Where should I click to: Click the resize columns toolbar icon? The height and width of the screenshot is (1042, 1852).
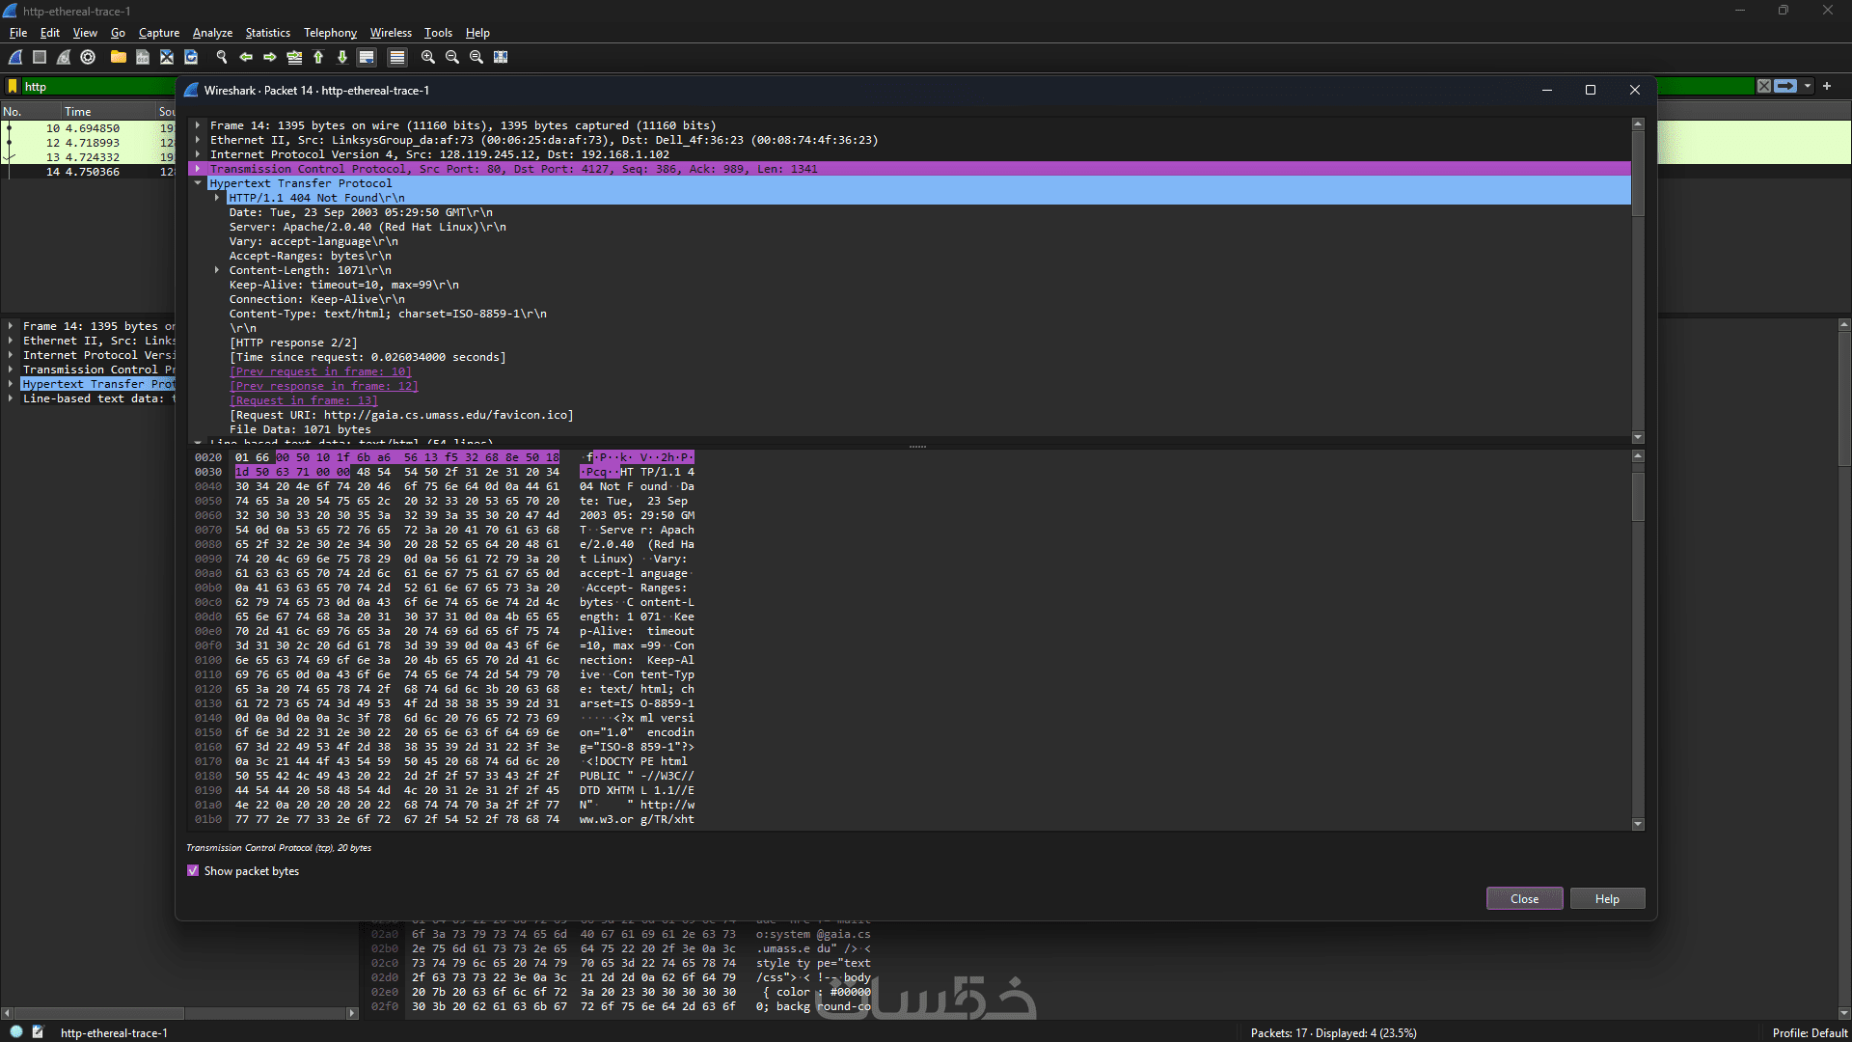click(501, 57)
